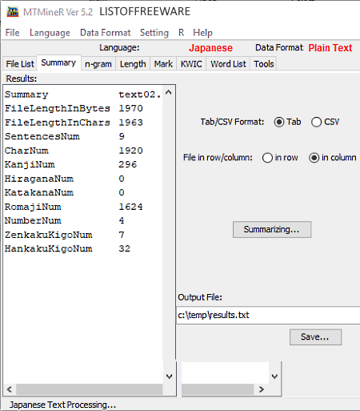Screen dimensions: 360x411
Task: Click right arrow of lower horizontal scrollbar
Action: [x=262, y=389]
